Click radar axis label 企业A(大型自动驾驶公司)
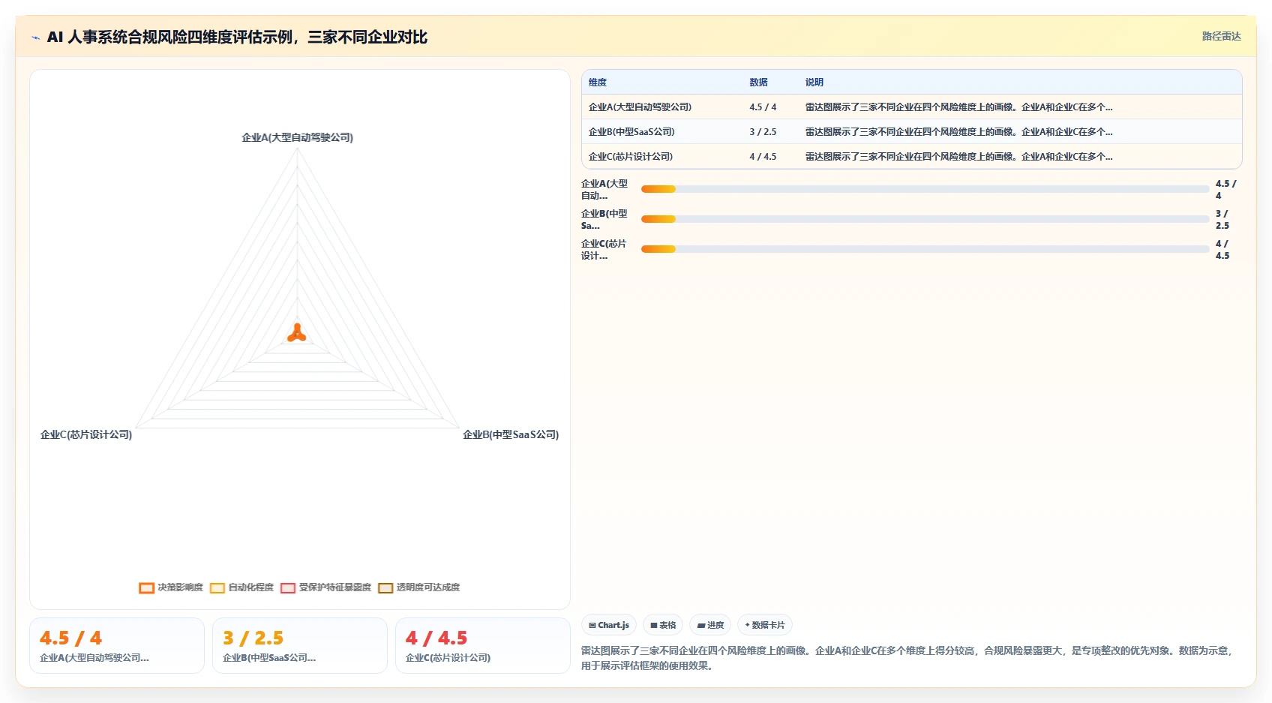1272x703 pixels. click(x=297, y=137)
